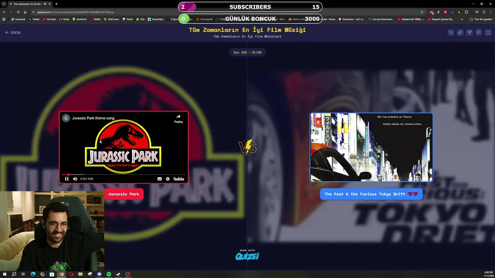This screenshot has width=495, height=278.
Task: Open Steam from the taskbar
Action: [118, 274]
